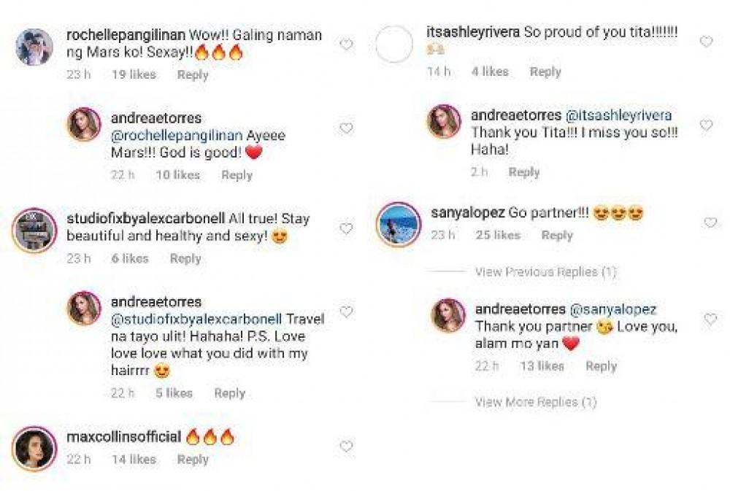Open maxcollinsofficial's profile avatar
Image resolution: width=730 pixels, height=491 pixels.
pyautogui.click(x=34, y=446)
